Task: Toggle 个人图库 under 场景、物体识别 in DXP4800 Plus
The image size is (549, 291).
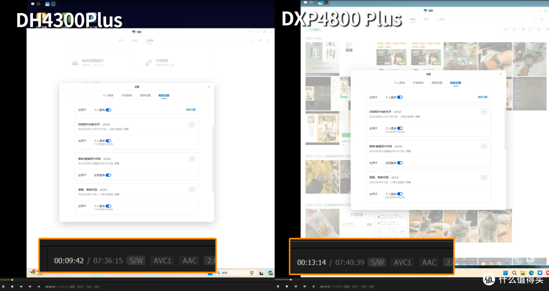Action: tap(400, 194)
